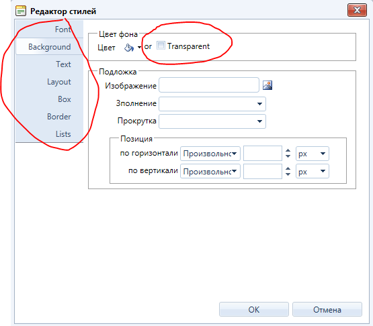Enable the Transparent checkbox
Viewport: 373px width, 326px height.
coord(161,46)
